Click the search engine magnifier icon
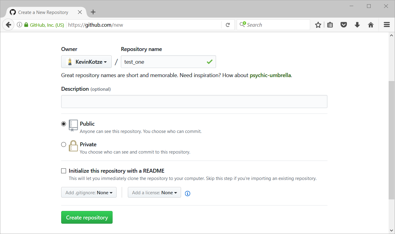395x234 pixels. [243, 25]
